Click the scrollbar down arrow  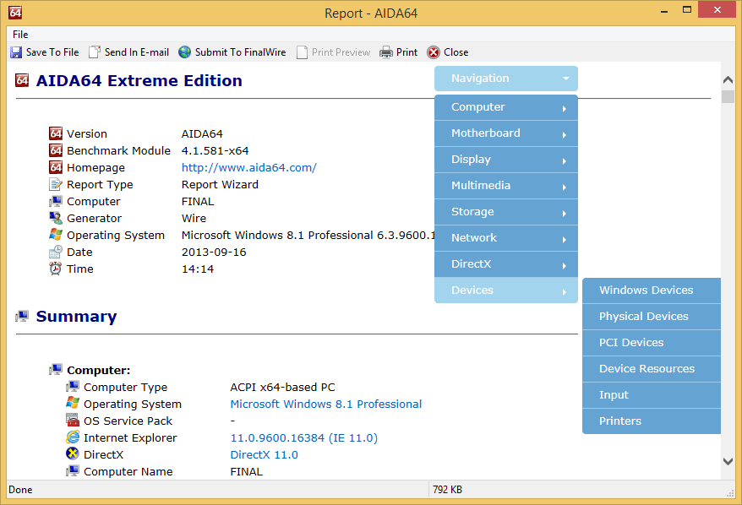[x=728, y=461]
